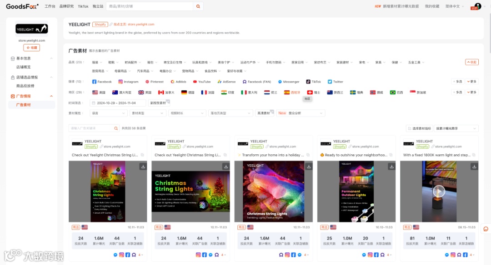Image resolution: width=491 pixels, height=265 pixels.
Task: Play the 'With a fixed 1800K' video thumbnail
Action: point(439,191)
